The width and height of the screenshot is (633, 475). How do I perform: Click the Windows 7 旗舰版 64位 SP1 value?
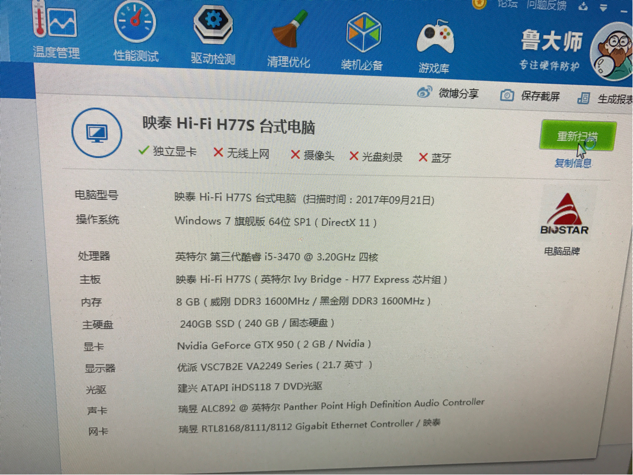pyautogui.click(x=276, y=221)
